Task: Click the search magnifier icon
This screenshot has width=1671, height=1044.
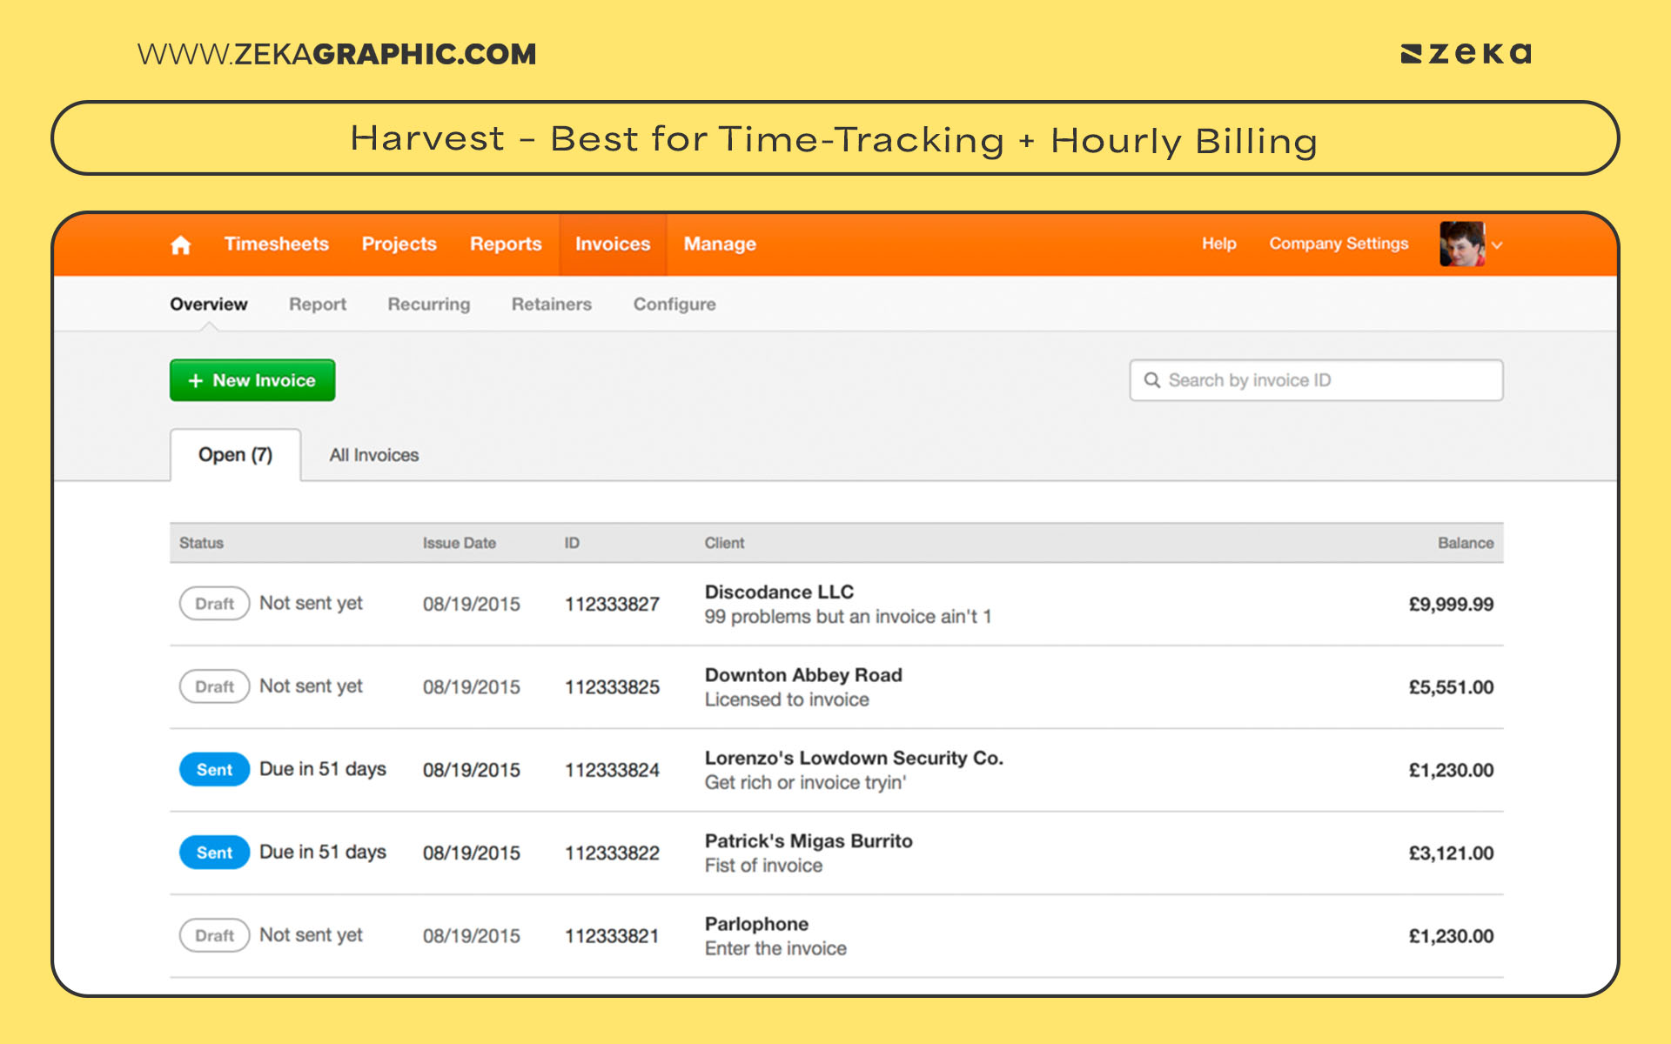Action: point(1152,380)
